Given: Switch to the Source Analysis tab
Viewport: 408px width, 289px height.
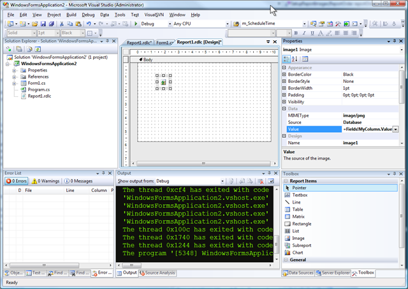Looking at the screenshot, I should pyautogui.click(x=157, y=273).
